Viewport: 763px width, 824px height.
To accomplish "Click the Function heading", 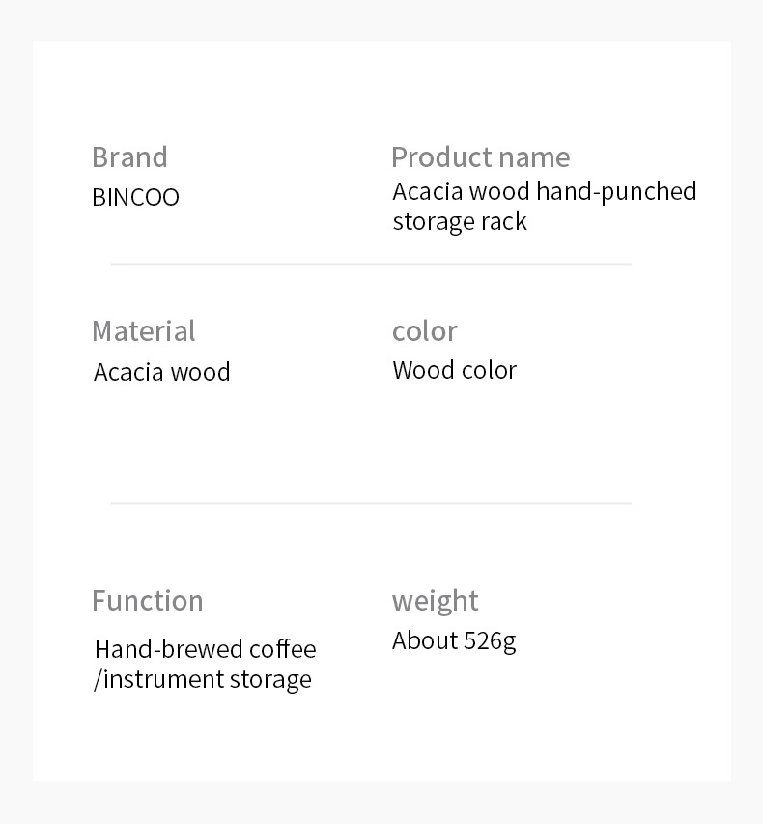I will 148,601.
